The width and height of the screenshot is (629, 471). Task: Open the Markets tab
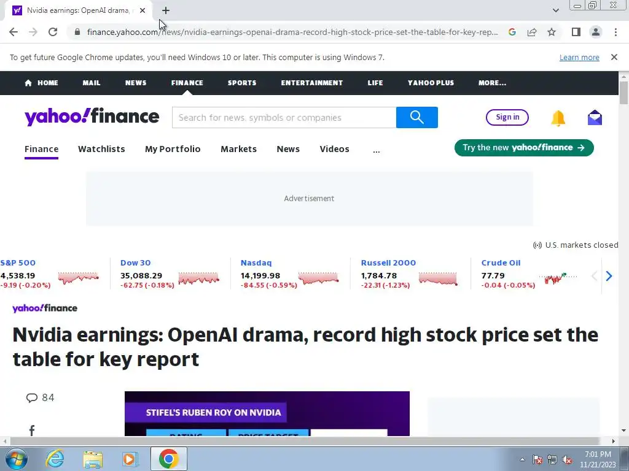(x=239, y=149)
